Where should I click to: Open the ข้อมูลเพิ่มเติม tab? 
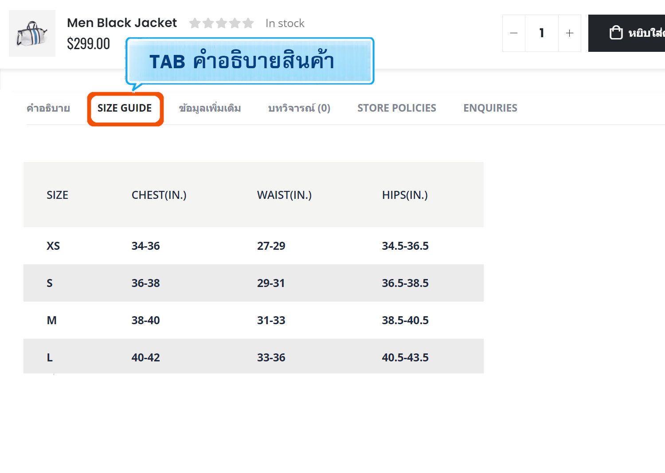(210, 108)
